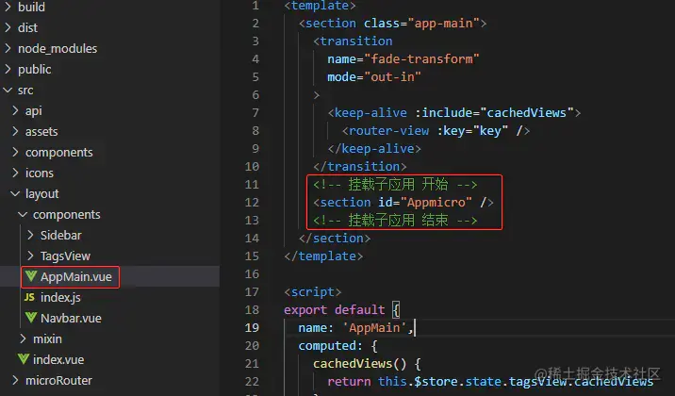Click line number 7 in the gutter

255,113
